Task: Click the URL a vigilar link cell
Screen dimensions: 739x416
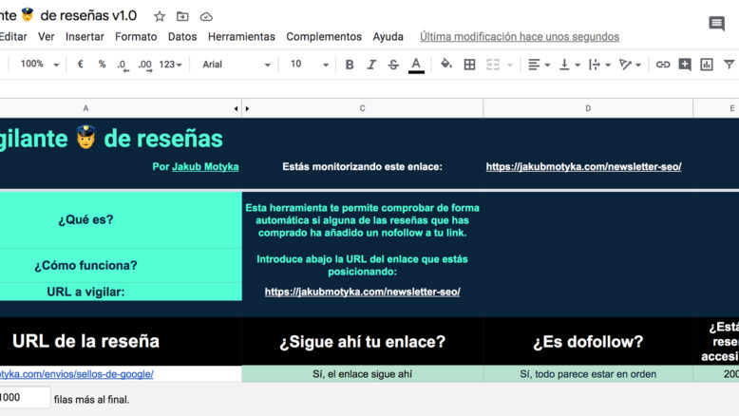Action: pos(362,293)
